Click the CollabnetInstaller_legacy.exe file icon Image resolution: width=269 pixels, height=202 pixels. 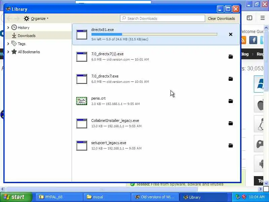click(82, 123)
